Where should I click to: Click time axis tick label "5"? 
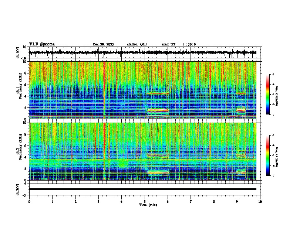point(145,202)
